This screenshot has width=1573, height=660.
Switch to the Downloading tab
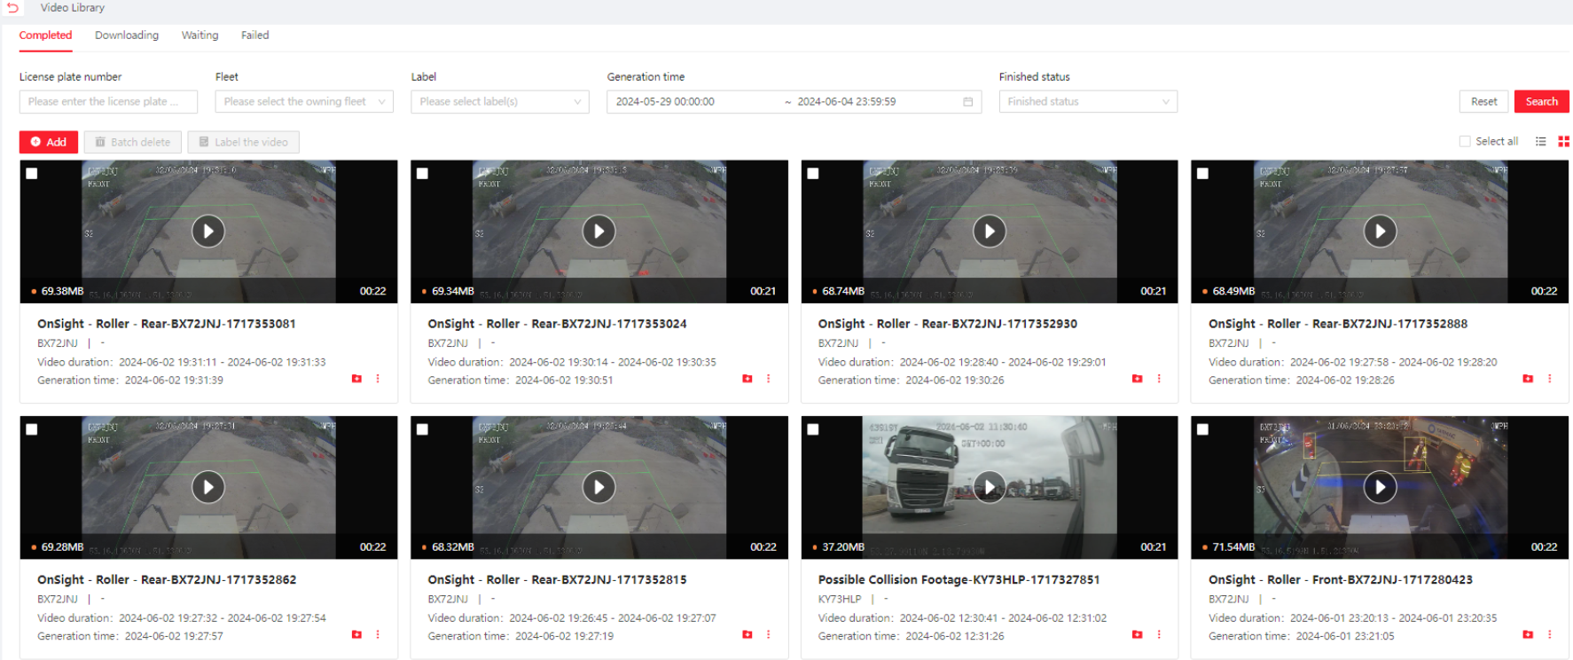127,35
